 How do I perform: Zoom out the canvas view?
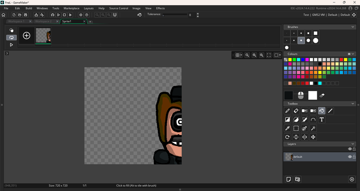pyautogui.click(x=247, y=55)
